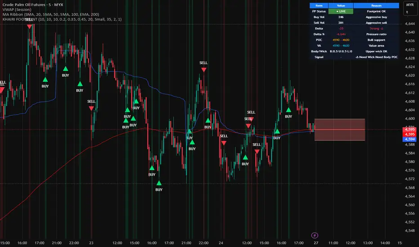The height and width of the screenshot is (247, 419).
Task: Click the green LIVE status cell
Action: pos(341,11)
